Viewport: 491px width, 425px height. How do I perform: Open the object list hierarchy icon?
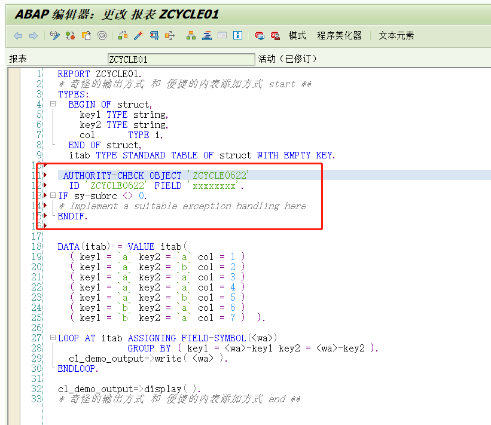pyautogui.click(x=190, y=35)
